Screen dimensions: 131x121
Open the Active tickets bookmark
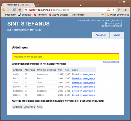[x=58, y=15]
